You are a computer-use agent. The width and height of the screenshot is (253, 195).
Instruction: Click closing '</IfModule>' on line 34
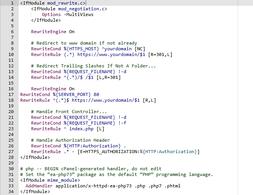click(35, 192)
